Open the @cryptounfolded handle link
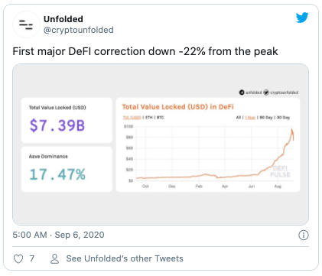Viewport: 322px width, 276px height. [x=79, y=30]
